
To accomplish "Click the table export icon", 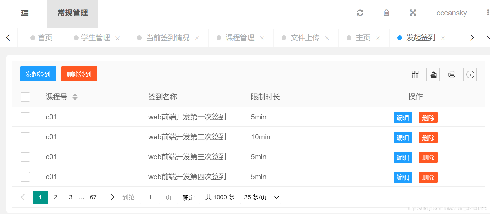I will point(433,74).
